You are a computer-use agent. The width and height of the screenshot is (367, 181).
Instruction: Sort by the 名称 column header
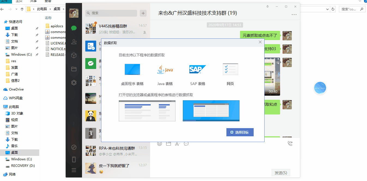coord(48,18)
